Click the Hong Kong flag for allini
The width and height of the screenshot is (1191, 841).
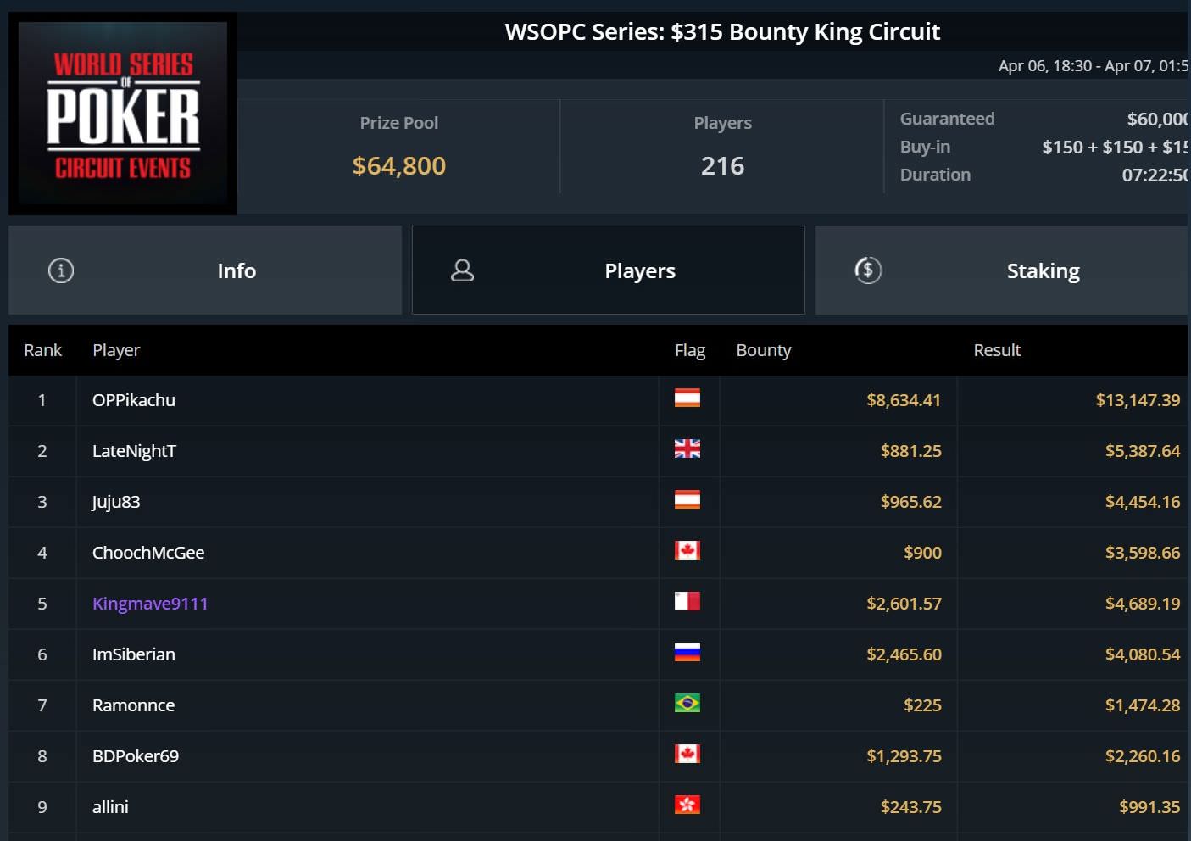(x=687, y=805)
